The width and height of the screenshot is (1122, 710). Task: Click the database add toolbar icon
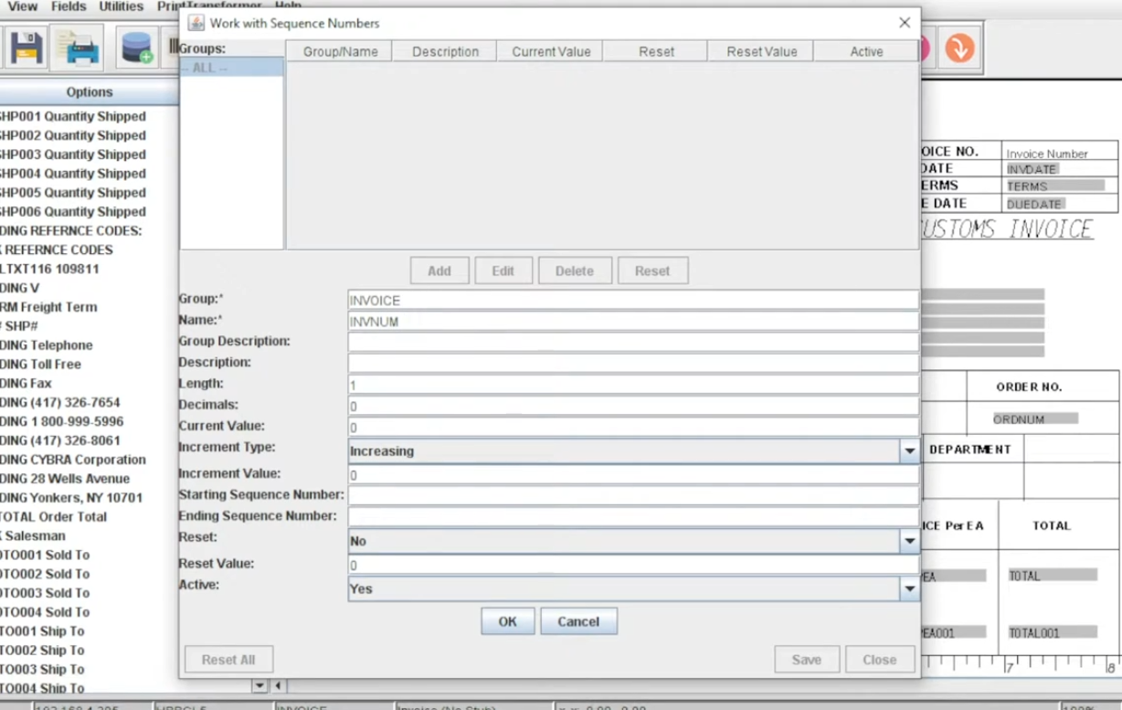click(136, 48)
